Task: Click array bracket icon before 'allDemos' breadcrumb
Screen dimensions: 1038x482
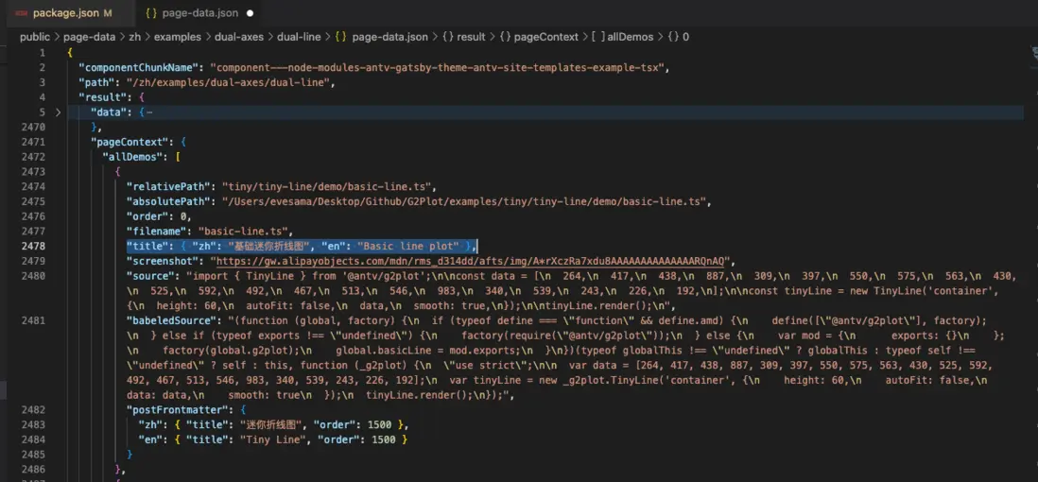Action: 597,37
